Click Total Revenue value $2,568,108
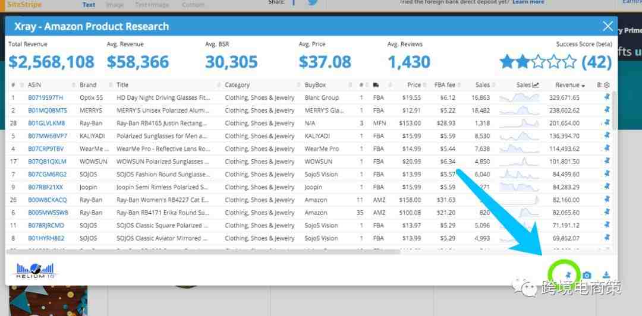642x316 pixels. (x=52, y=62)
